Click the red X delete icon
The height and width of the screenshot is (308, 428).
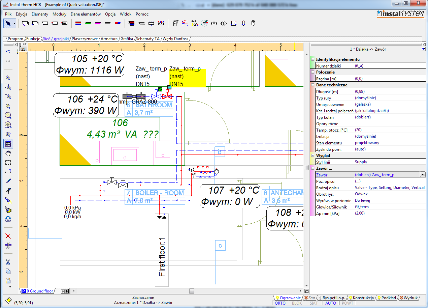pyautogui.click(x=8, y=236)
